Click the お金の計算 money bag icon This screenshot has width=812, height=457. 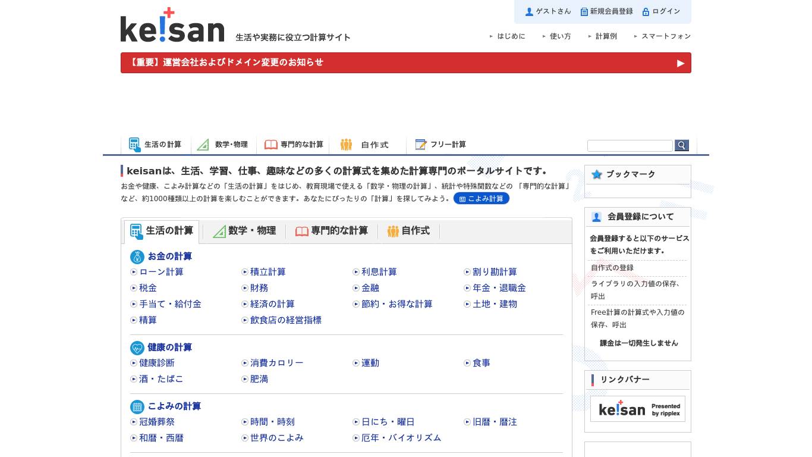click(x=137, y=257)
